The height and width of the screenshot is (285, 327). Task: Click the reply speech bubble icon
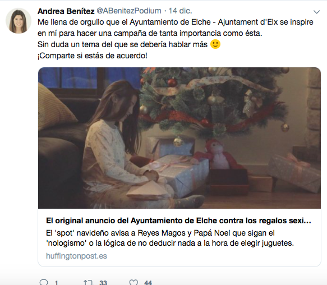[44, 283]
